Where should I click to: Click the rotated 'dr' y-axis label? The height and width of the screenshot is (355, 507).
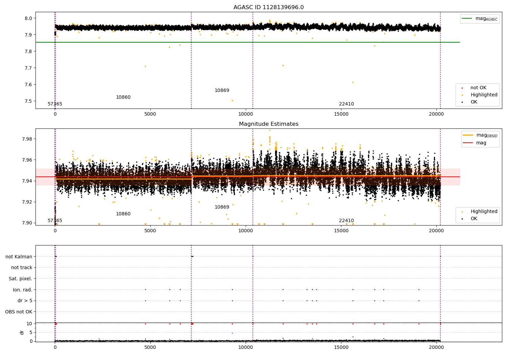[x=22, y=333]
